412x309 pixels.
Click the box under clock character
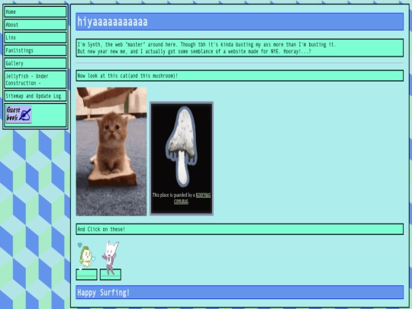point(86,275)
